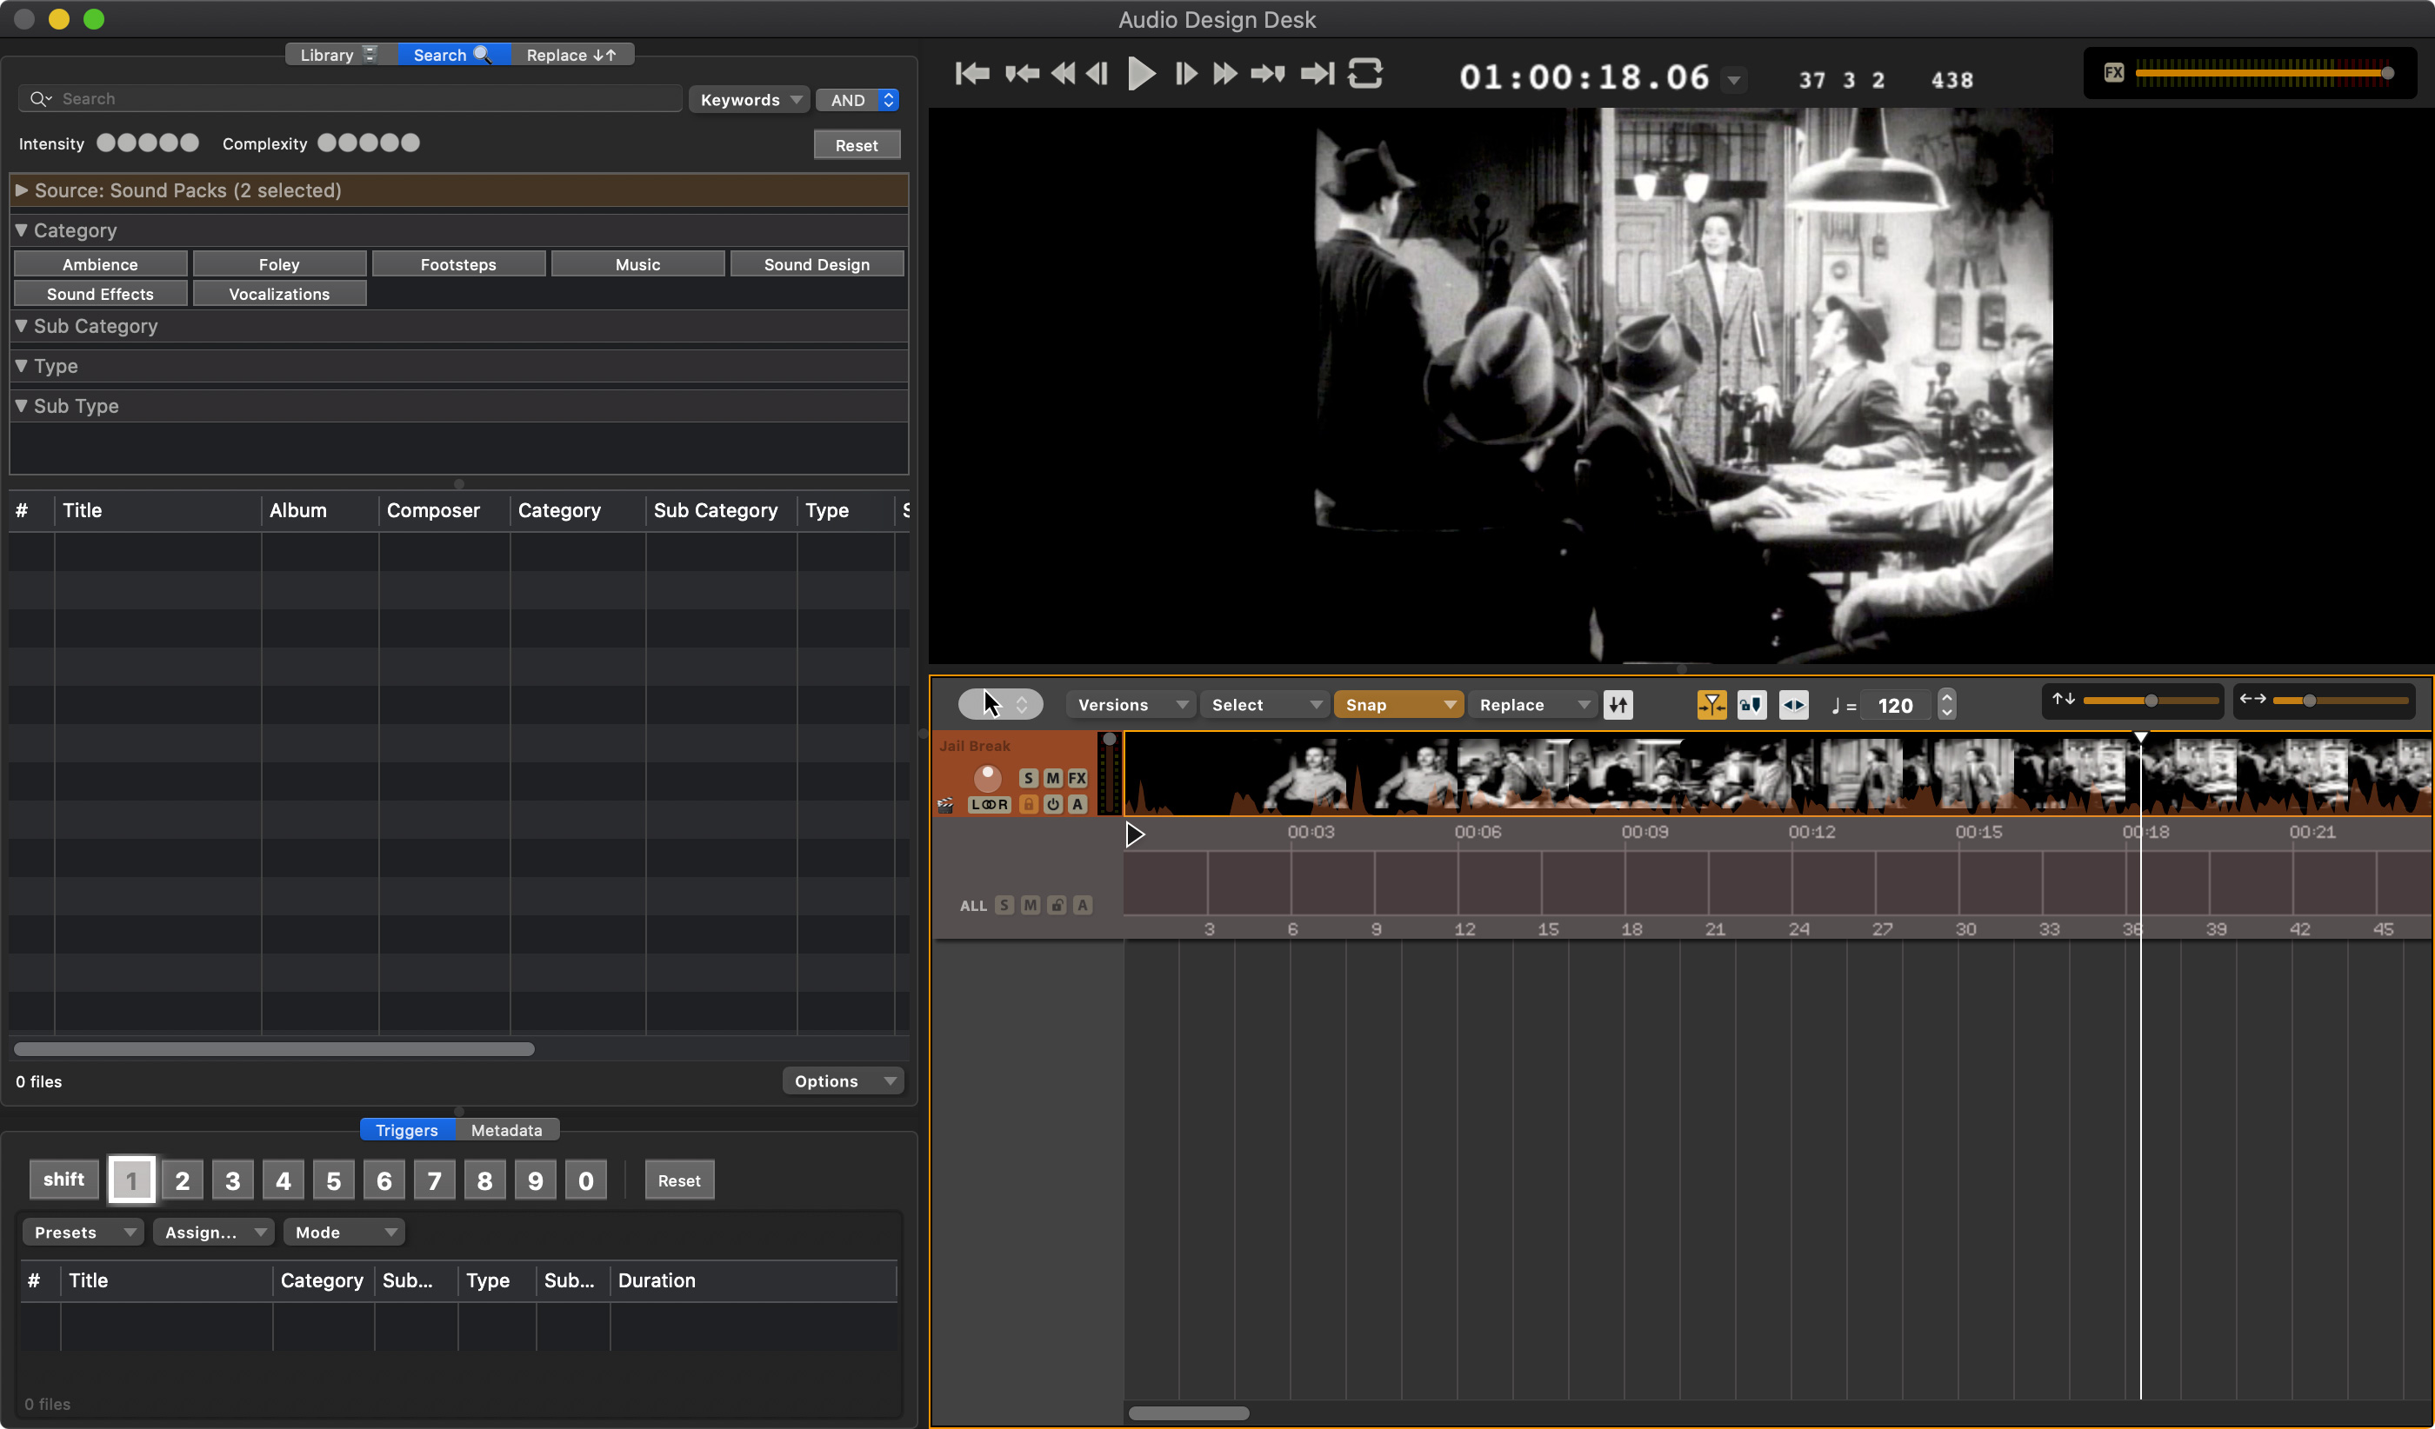Image resolution: width=2435 pixels, height=1429 pixels.
Task: Open the Select dropdown in the timeline
Action: 1264,705
